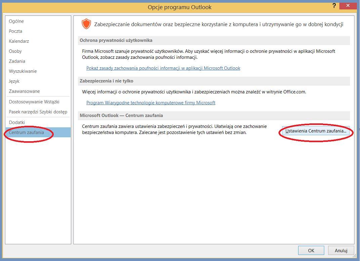Click the dialog title Opcje programu Outlook
Screen dimensions: 360x261
[x=179, y=7]
